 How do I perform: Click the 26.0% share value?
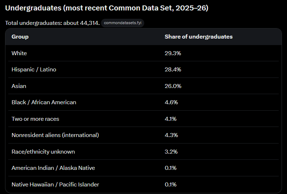[x=173, y=86]
